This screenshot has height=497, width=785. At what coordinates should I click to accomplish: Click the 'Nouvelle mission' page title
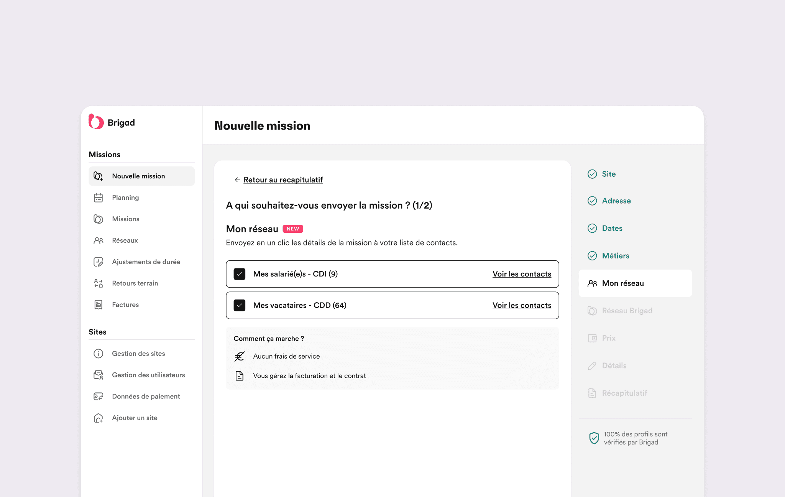pos(262,126)
